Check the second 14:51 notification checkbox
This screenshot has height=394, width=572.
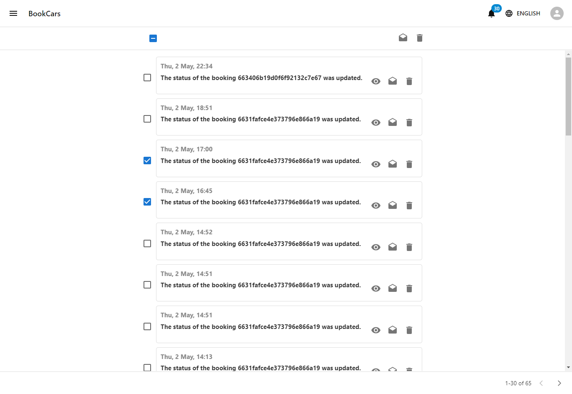(147, 326)
